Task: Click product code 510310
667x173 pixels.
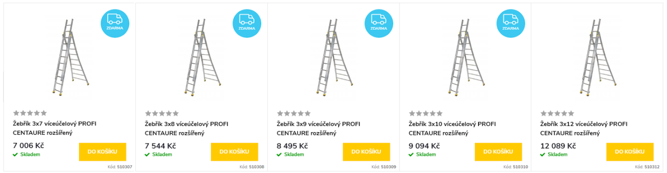Action: (521, 167)
